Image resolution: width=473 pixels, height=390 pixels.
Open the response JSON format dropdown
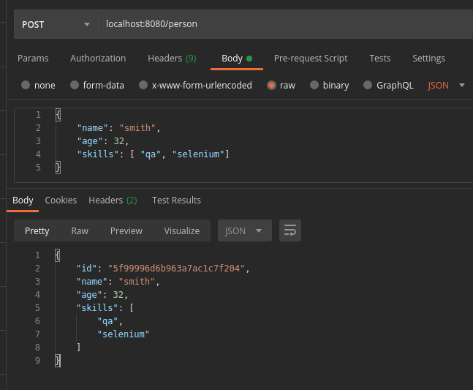pyautogui.click(x=245, y=230)
